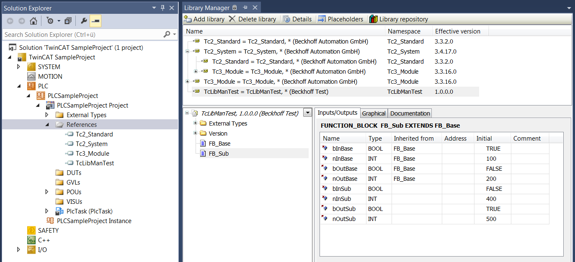Screen dimensions: 575x262
Task: Click the Details button in Library Manager
Action: pos(297,19)
